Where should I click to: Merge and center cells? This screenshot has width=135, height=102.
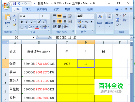point(70,21)
